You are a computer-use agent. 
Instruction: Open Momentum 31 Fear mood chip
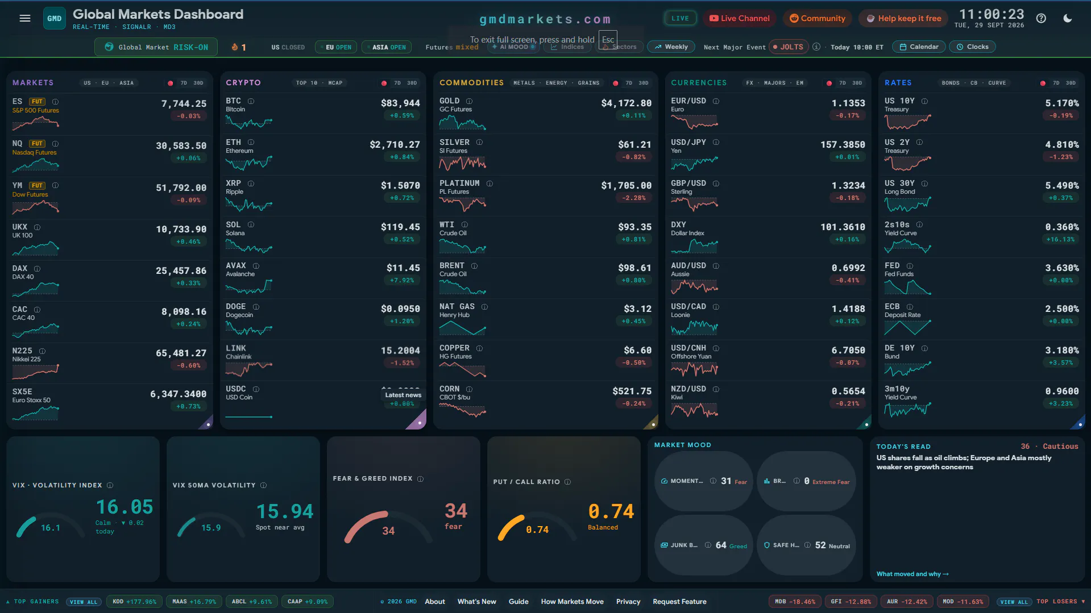704,481
